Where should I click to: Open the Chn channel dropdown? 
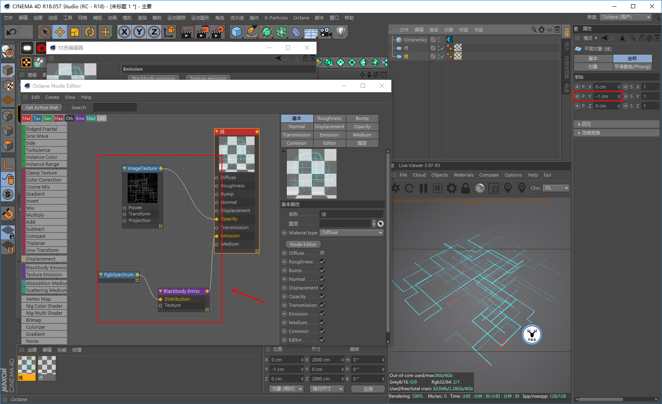pos(556,188)
